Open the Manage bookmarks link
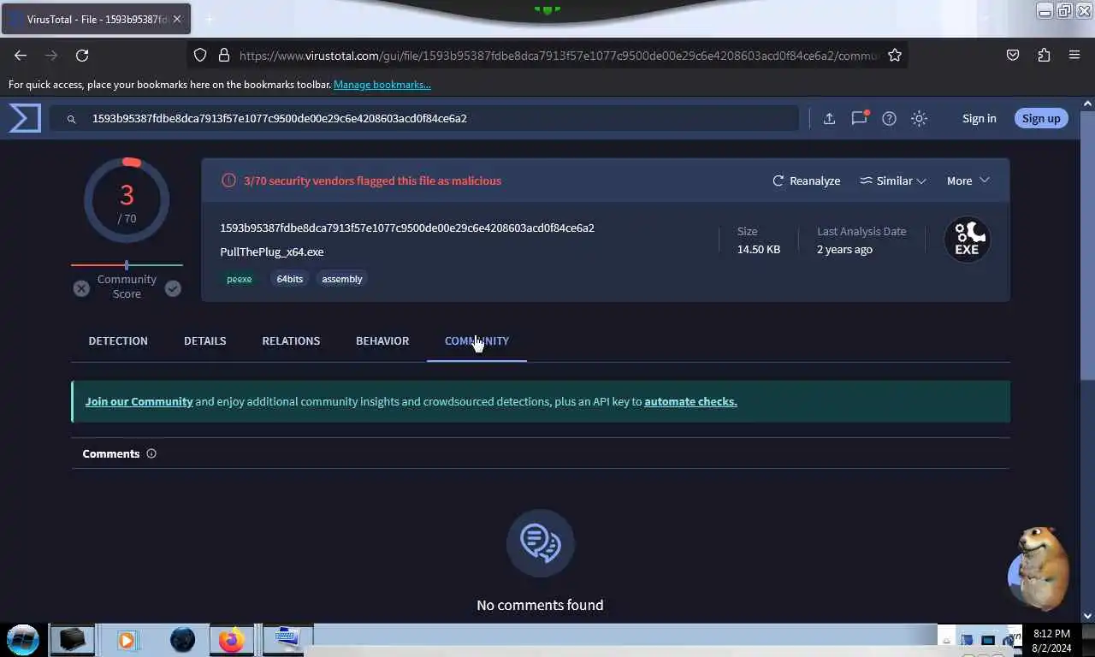Image resolution: width=1095 pixels, height=657 pixels. [x=382, y=84]
